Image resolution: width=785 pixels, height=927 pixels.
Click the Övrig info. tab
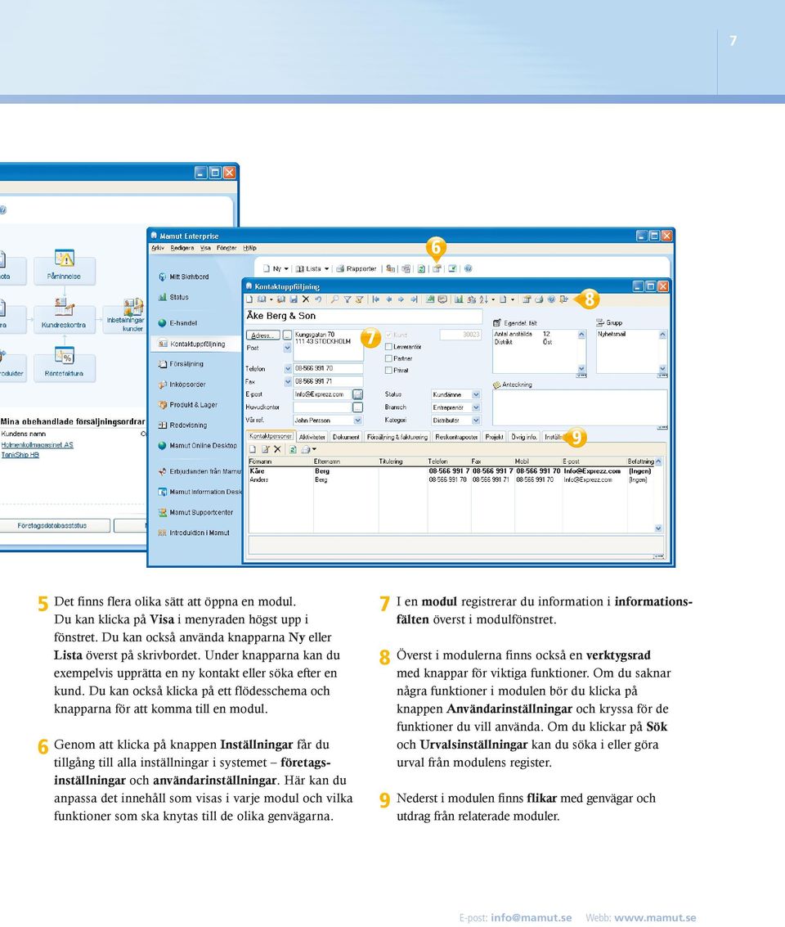(524, 437)
